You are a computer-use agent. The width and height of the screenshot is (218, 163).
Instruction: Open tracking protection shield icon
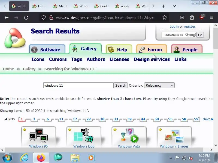click(x=44, y=18)
